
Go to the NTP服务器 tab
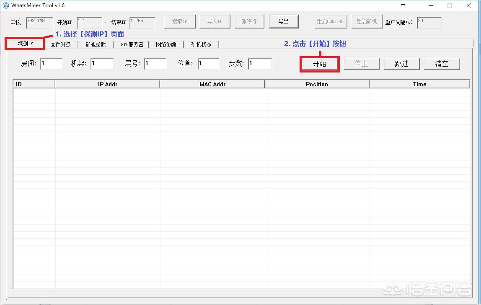tap(132, 44)
